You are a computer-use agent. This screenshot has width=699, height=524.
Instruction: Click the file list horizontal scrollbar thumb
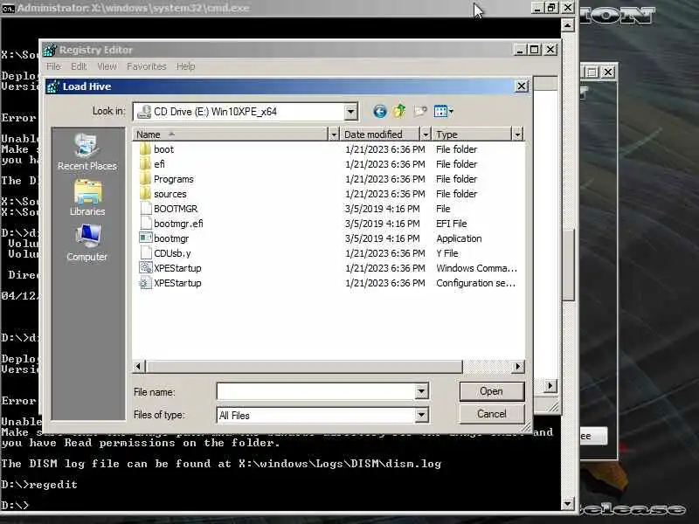(x=303, y=366)
